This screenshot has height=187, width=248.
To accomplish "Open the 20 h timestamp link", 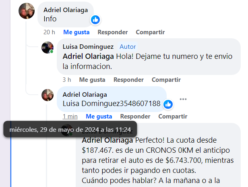I will click(49, 32).
